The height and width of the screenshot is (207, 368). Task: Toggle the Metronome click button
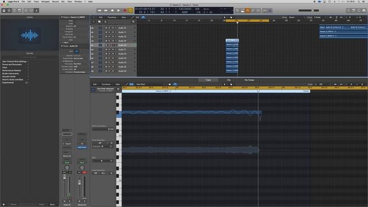(x=270, y=10)
